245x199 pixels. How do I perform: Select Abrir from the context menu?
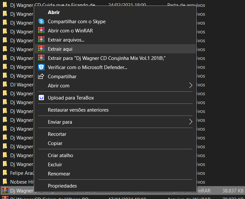click(x=54, y=12)
